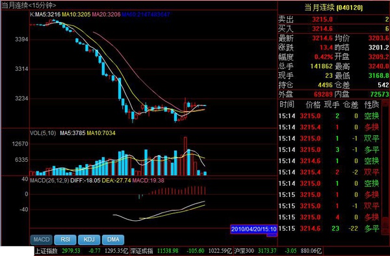390x256 pixels.
Task: Click the 均价 value 3203.6
Action: (378, 38)
